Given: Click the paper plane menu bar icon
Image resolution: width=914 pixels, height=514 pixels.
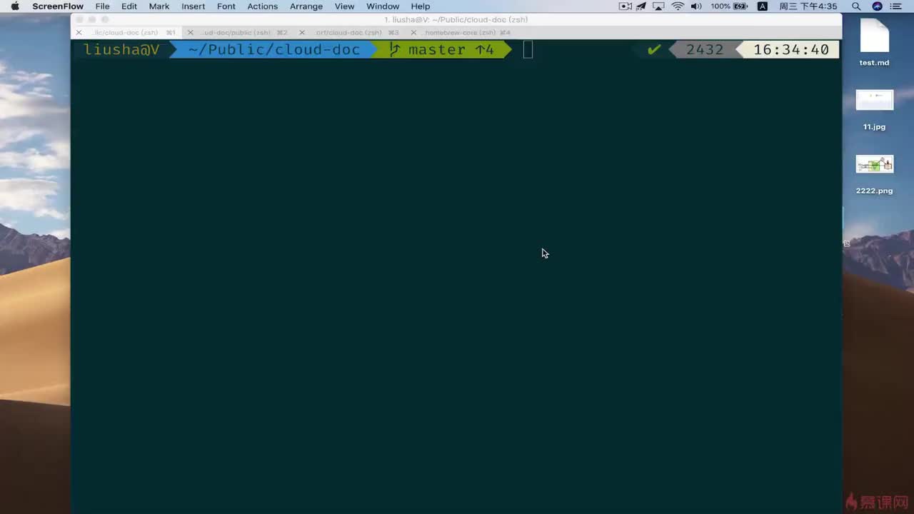Looking at the screenshot, I should (x=641, y=6).
